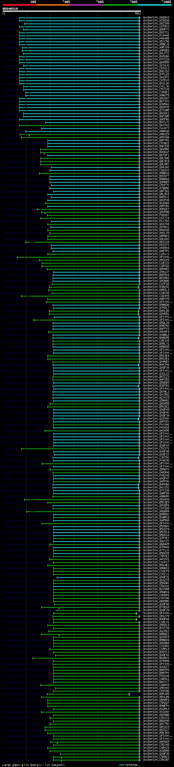Select hit label UniRef100_B6TCZ3
The width and height of the screenshot is (174, 767).
pyautogui.click(x=156, y=377)
